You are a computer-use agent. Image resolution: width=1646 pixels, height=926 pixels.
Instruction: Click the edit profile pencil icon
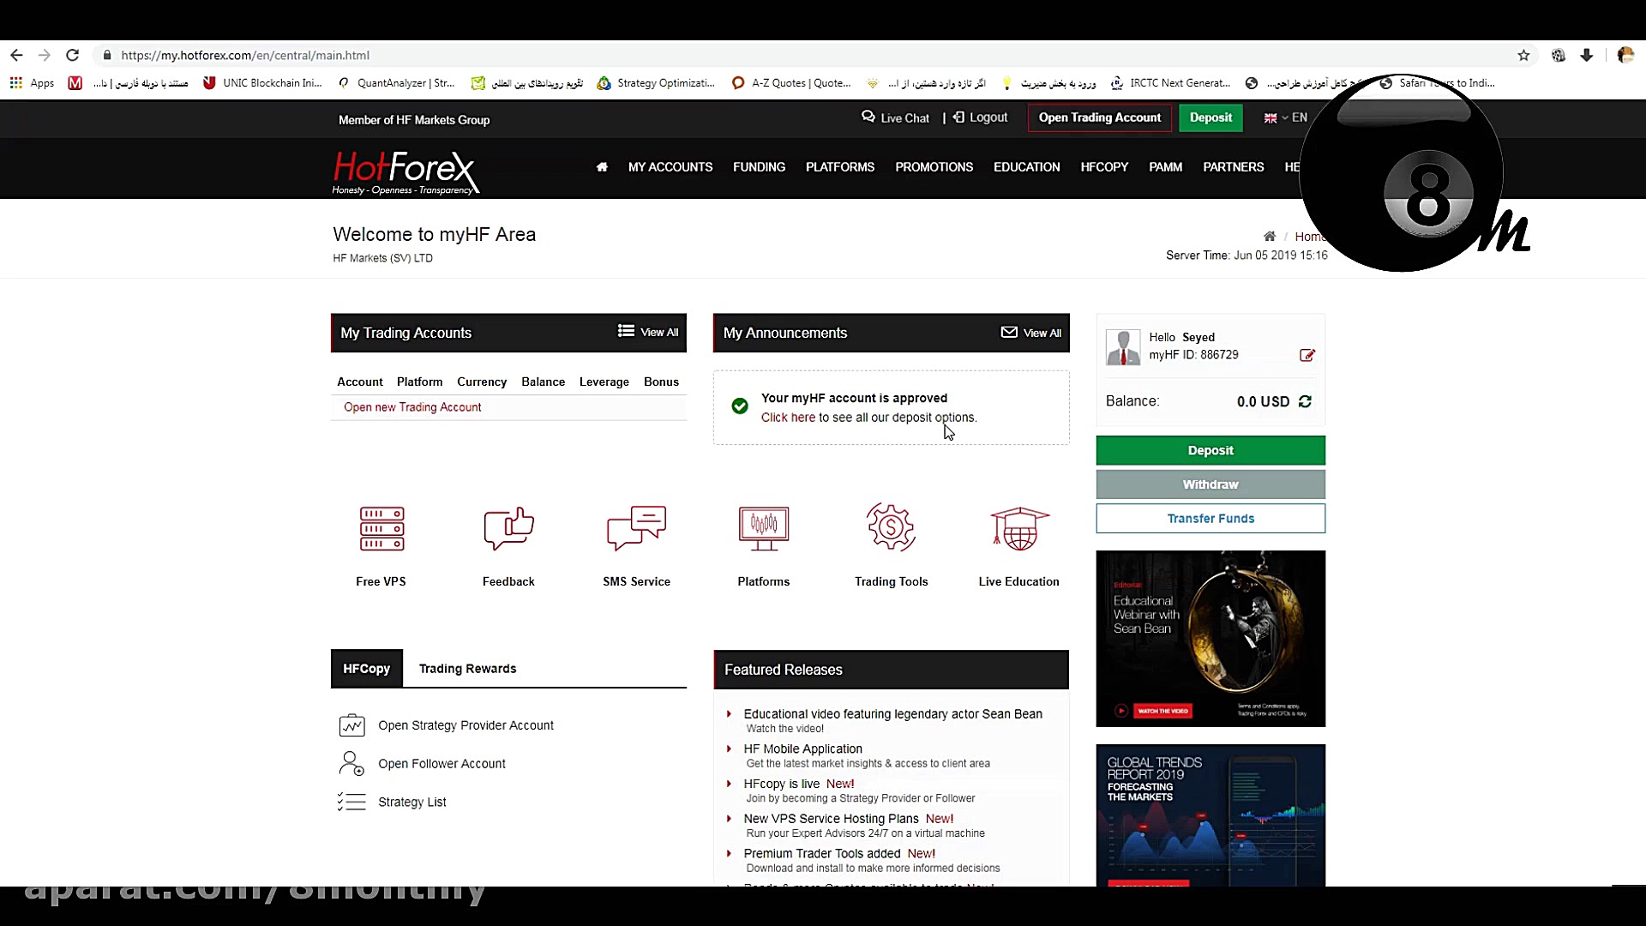click(1307, 355)
